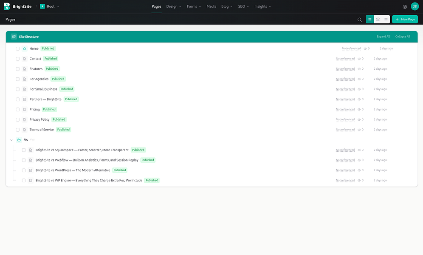Click the Pricing page document icon

point(25,109)
